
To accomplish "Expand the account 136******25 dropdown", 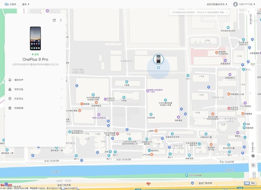I will [x=249, y=4].
